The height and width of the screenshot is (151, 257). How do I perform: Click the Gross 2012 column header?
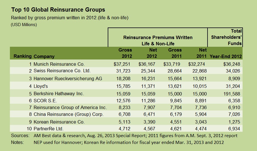pyautogui.click(x=125, y=53)
